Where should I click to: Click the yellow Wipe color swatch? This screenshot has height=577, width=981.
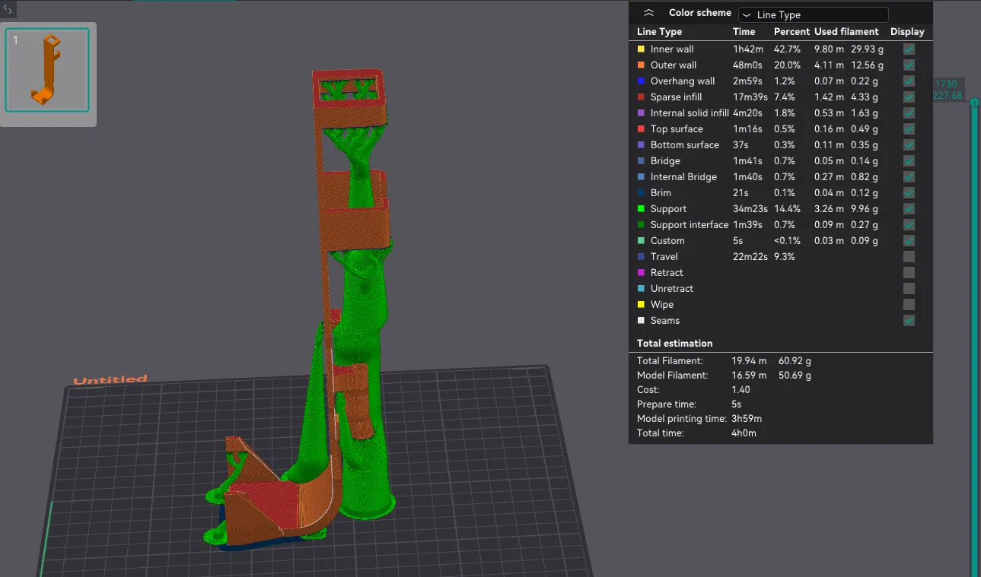(x=641, y=305)
